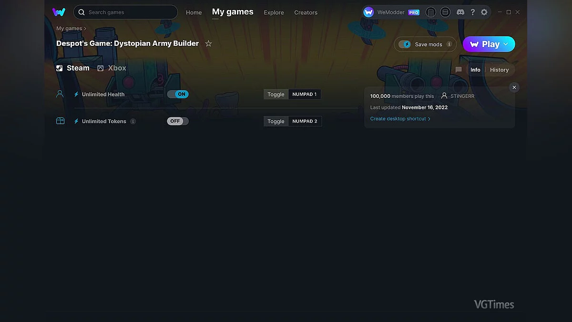The width and height of the screenshot is (572, 322).
Task: Open the settings gear icon
Action: pyautogui.click(x=484, y=12)
